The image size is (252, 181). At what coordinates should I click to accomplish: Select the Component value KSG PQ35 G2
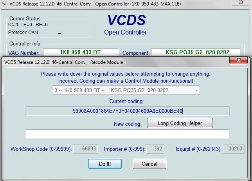[x=195, y=52]
